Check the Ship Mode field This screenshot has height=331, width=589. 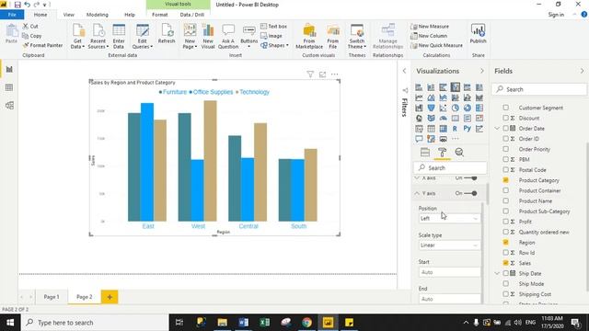505,284
